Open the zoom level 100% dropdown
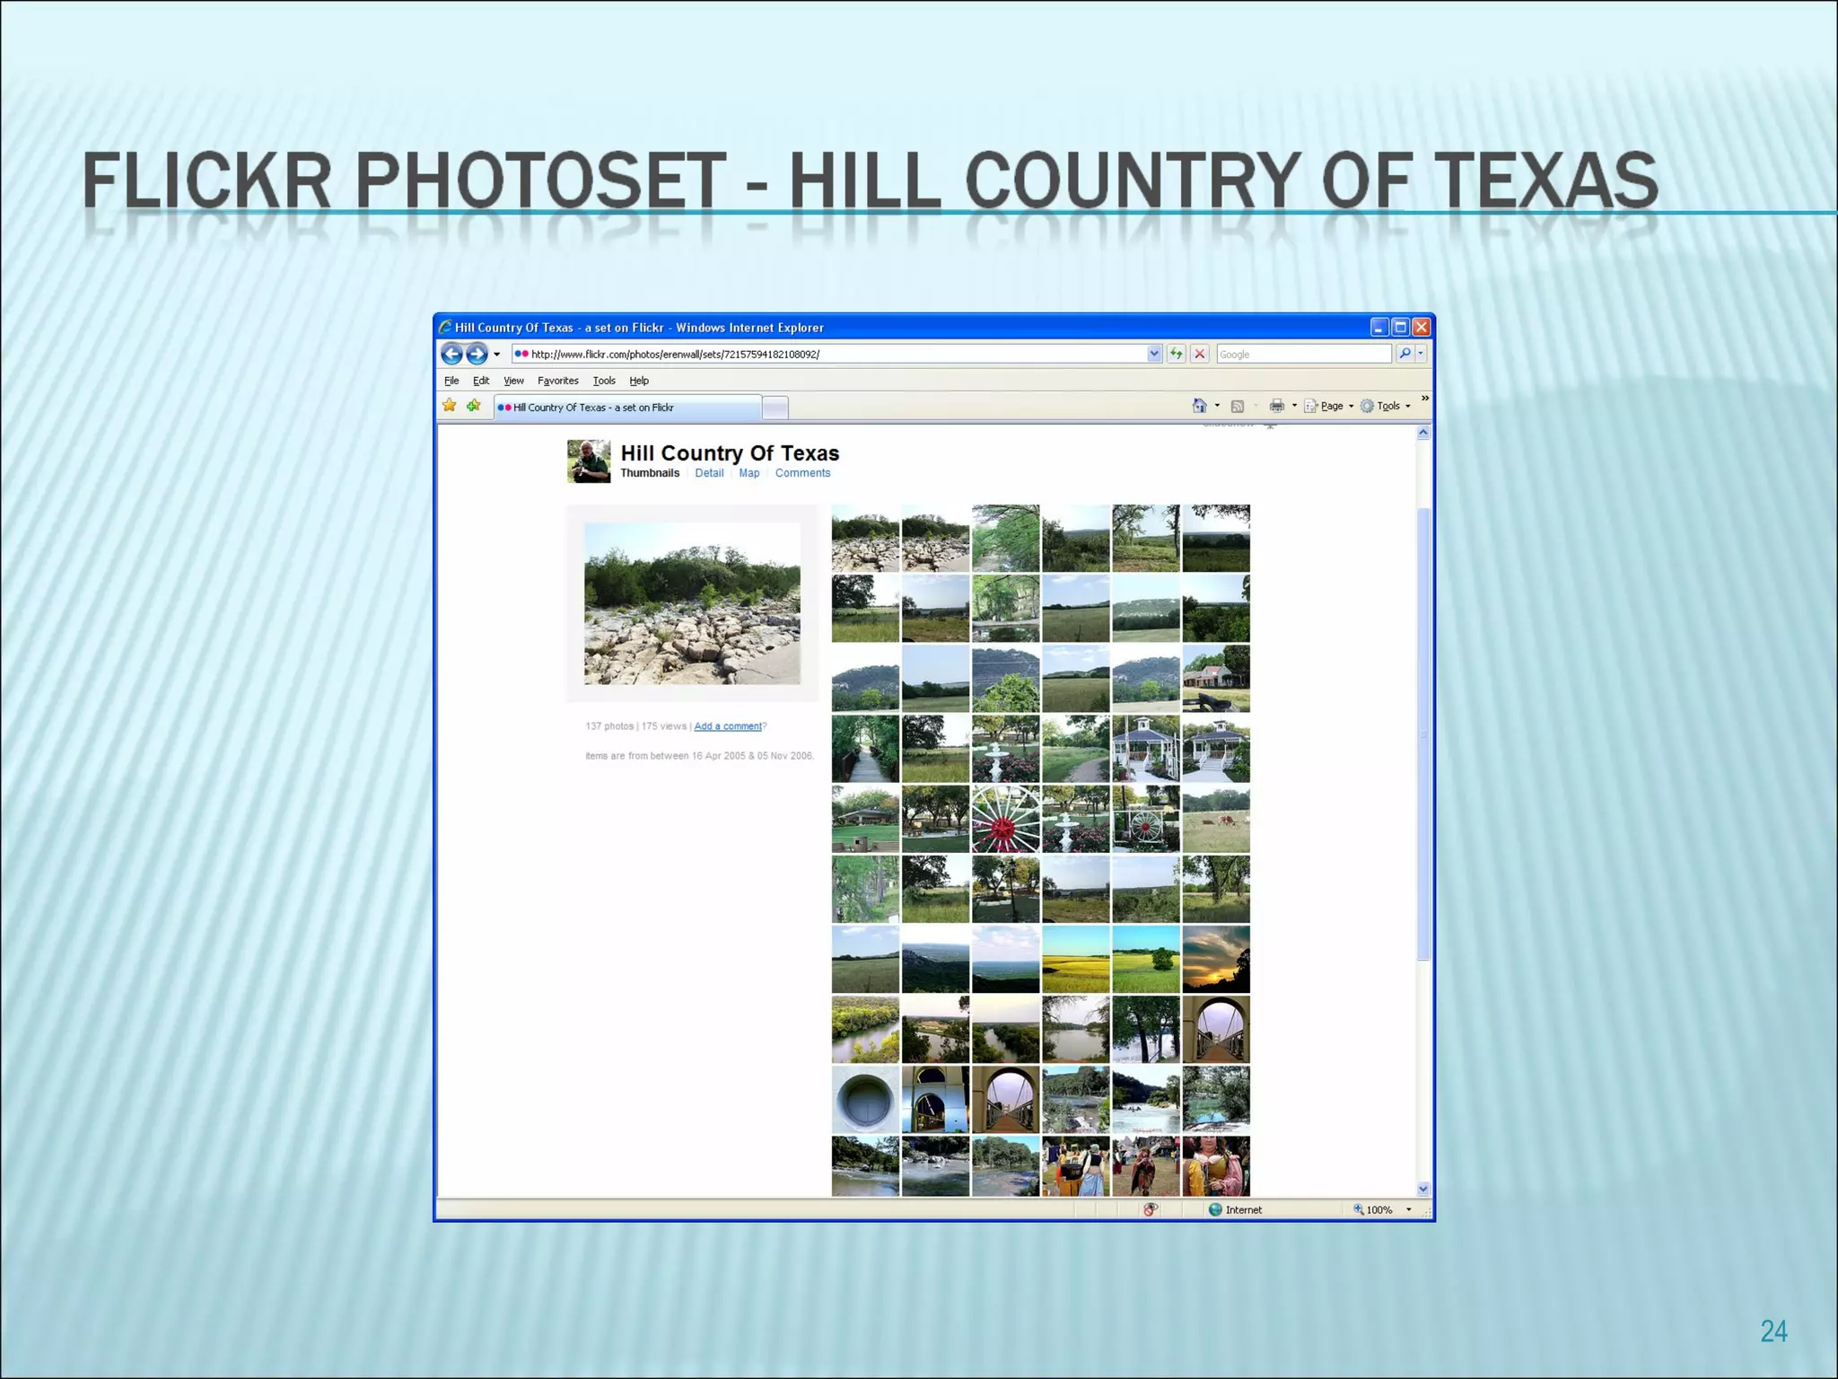This screenshot has height=1379, width=1838. [1408, 1209]
